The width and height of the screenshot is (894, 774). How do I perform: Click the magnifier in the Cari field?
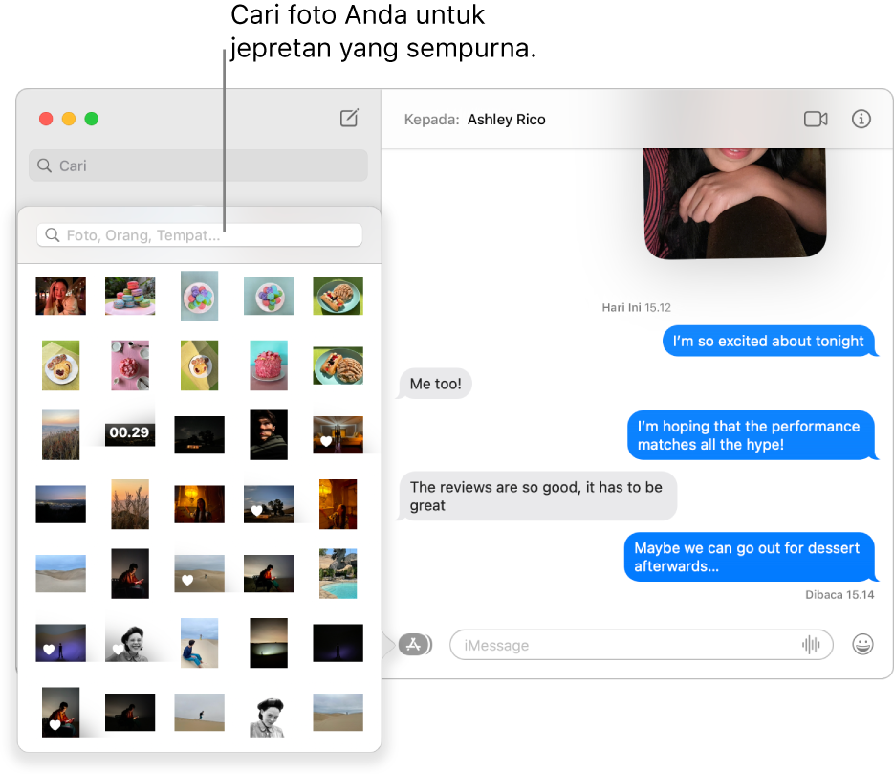pos(45,165)
